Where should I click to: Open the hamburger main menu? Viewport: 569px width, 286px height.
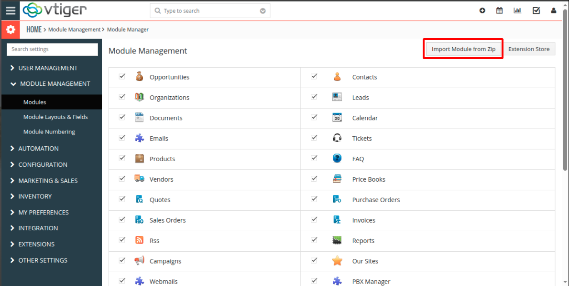(x=11, y=10)
